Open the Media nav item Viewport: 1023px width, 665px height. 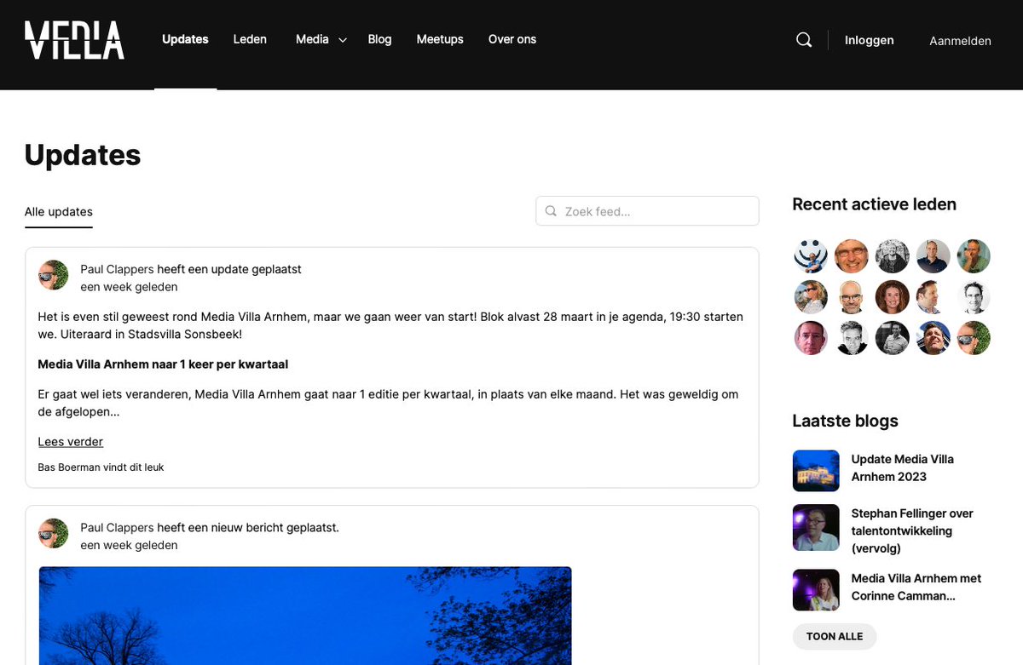[x=312, y=39]
